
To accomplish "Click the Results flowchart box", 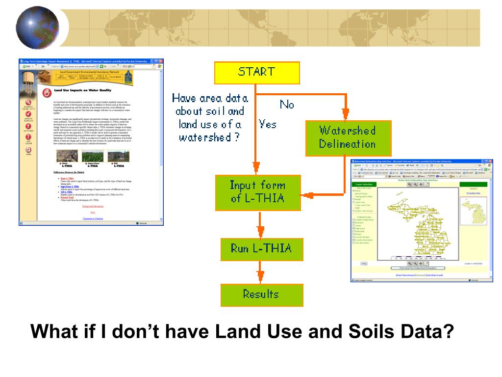I will pyautogui.click(x=262, y=295).
